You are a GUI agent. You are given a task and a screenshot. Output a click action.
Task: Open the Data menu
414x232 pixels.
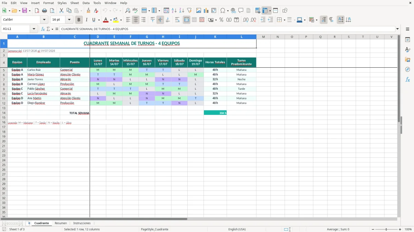(86, 3)
